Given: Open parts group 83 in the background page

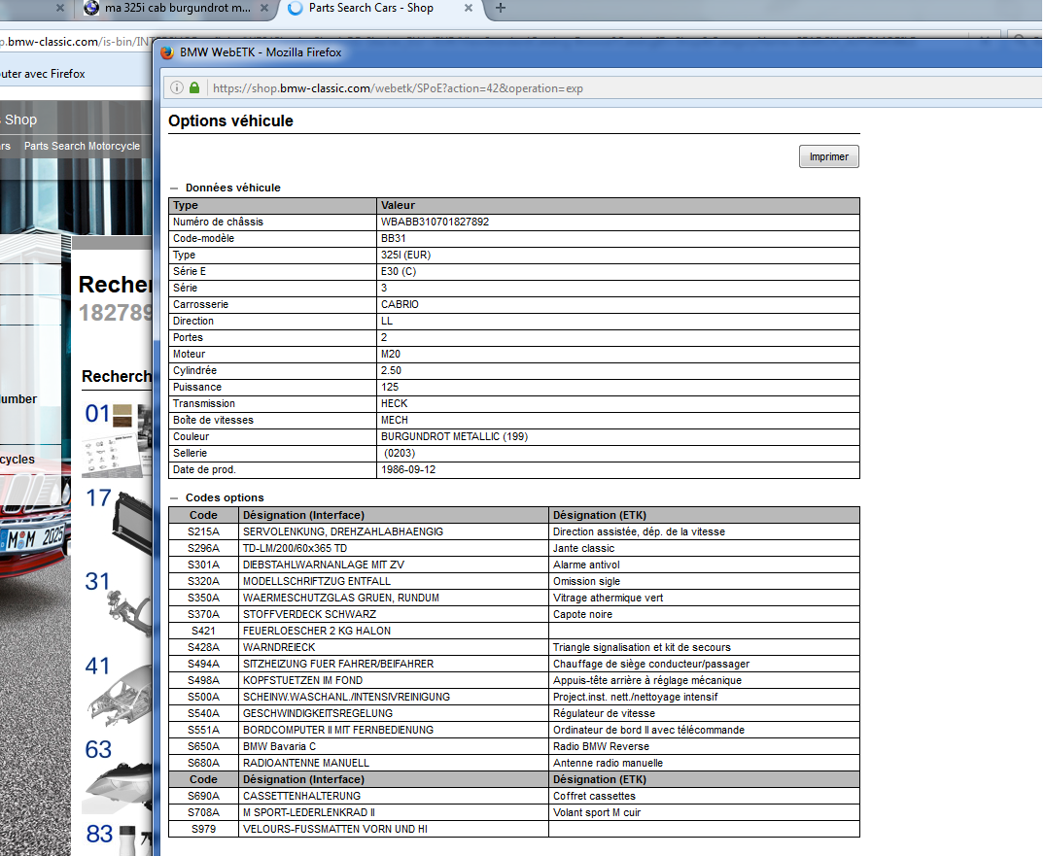Looking at the screenshot, I should click(x=99, y=834).
